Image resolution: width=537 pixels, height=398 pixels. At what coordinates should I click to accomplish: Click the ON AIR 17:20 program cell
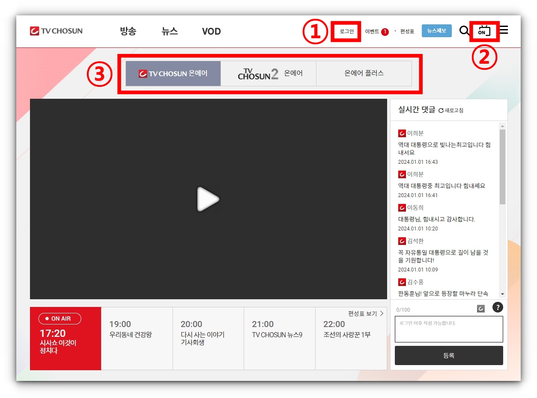[x=66, y=338]
